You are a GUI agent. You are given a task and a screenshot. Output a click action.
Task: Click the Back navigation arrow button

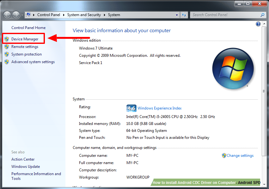[7, 15]
